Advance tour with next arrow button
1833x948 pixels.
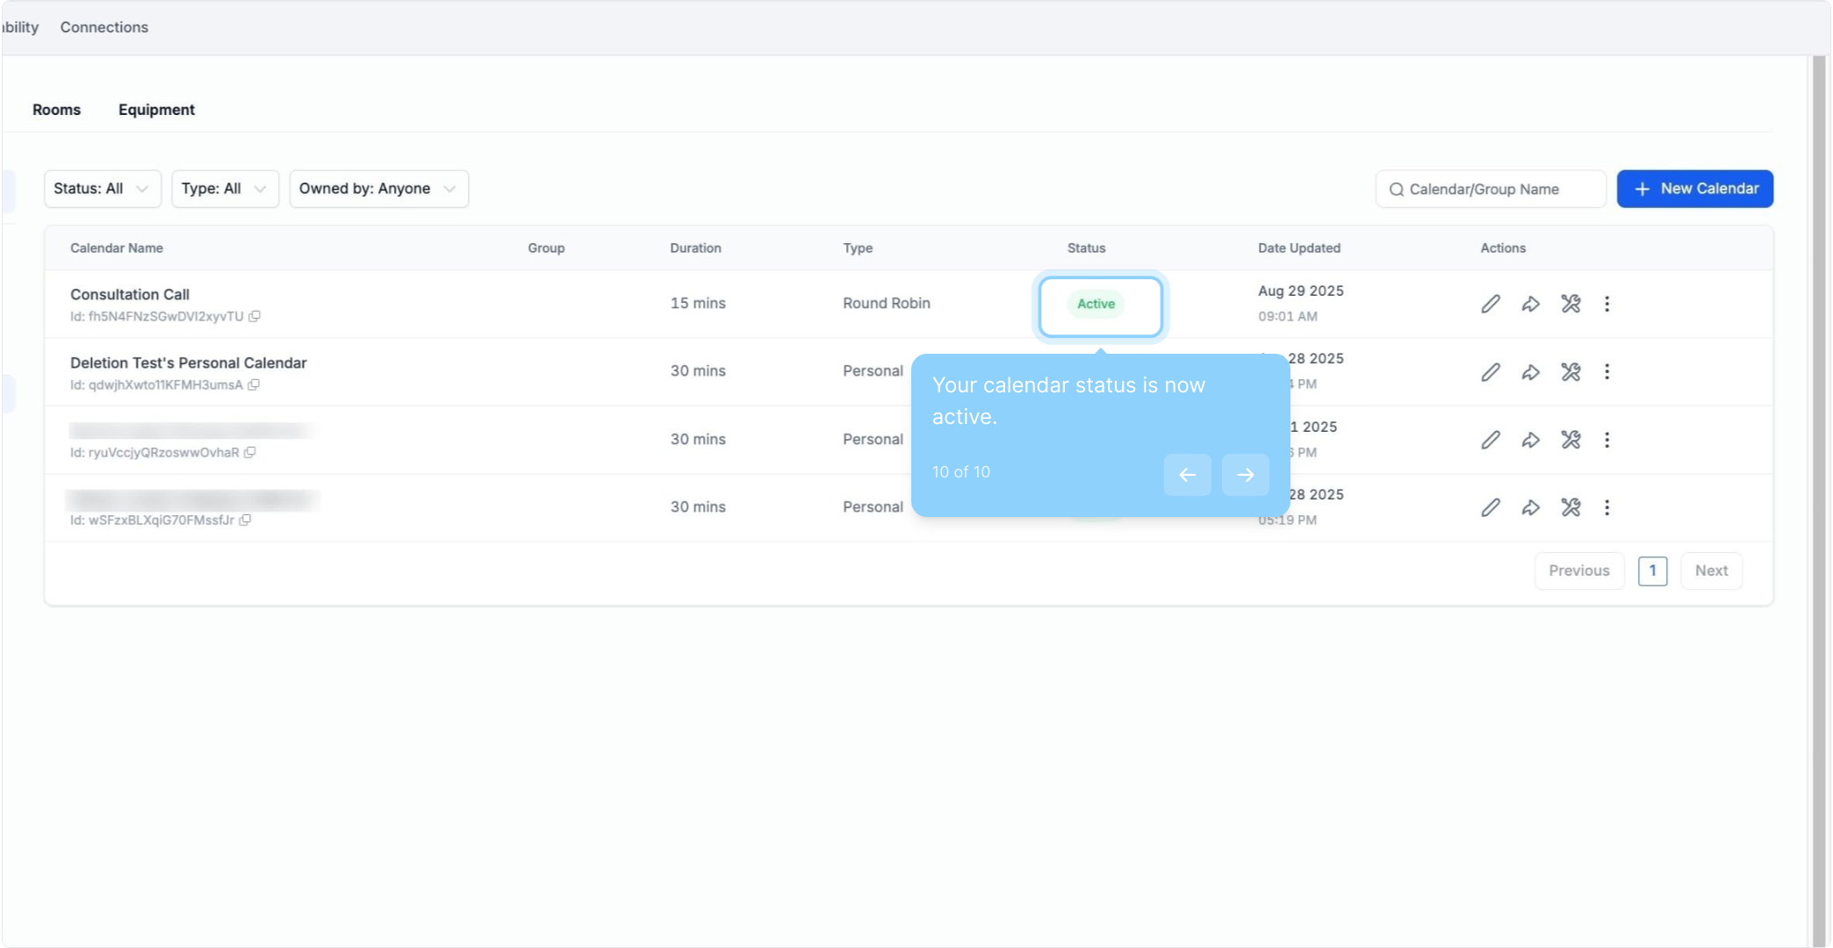pyautogui.click(x=1245, y=475)
